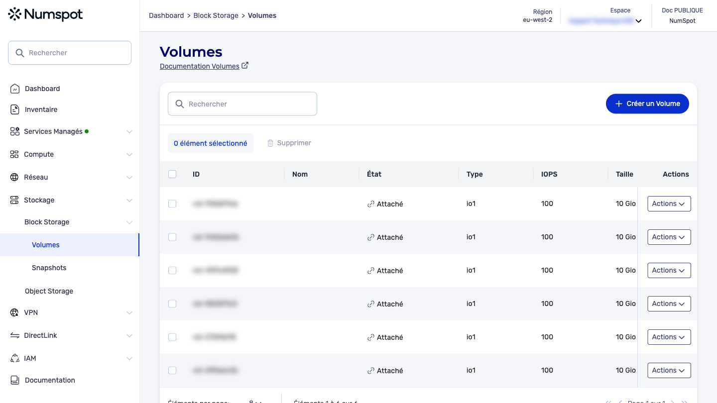Open Actions dropdown for the second volume

pyautogui.click(x=669, y=237)
